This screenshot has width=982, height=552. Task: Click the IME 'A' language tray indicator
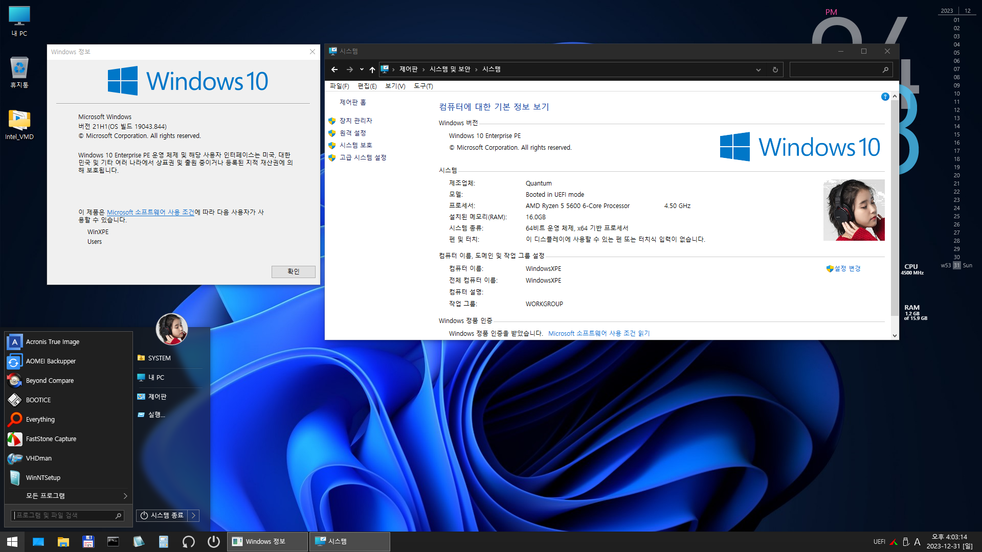click(917, 542)
